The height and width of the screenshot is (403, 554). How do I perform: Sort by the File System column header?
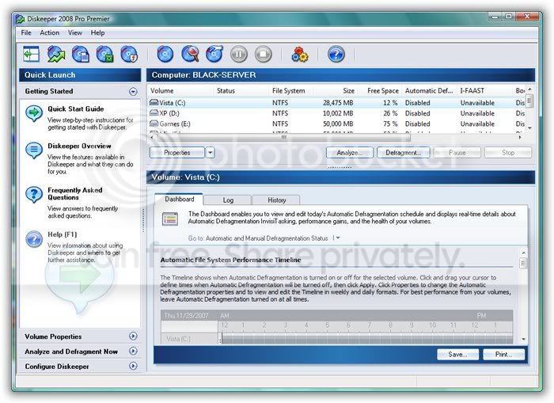pyautogui.click(x=291, y=91)
